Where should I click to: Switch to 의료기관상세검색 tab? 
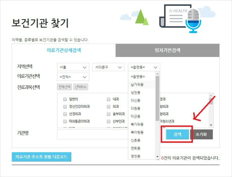point(63,50)
